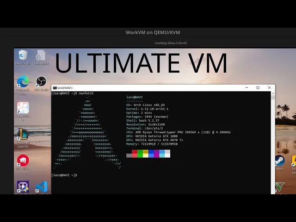Click the Shell: bash 5.2.37 line
296x222 pixels.
click(143, 120)
